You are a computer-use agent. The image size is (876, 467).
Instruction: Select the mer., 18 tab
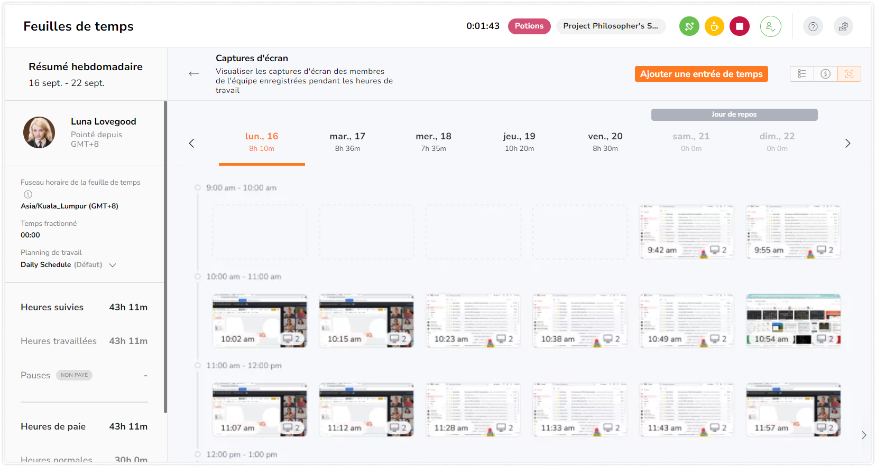click(x=434, y=142)
